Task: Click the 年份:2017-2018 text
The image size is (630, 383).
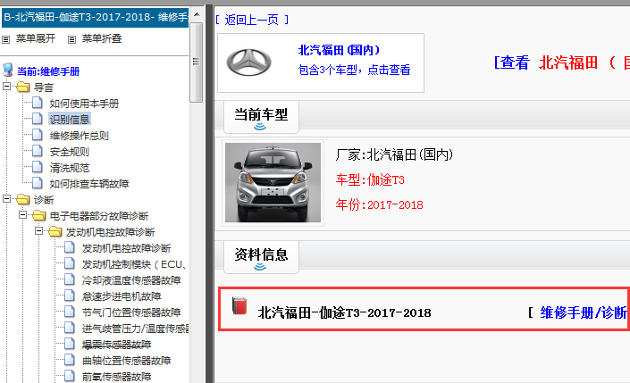Action: 379,204
